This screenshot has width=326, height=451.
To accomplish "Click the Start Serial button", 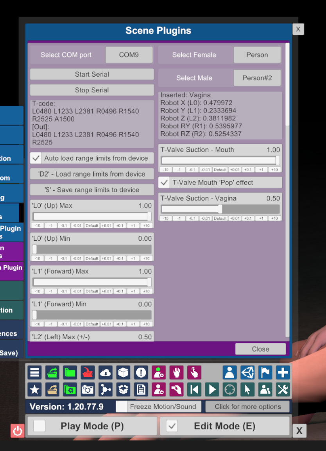I will pyautogui.click(x=92, y=74).
